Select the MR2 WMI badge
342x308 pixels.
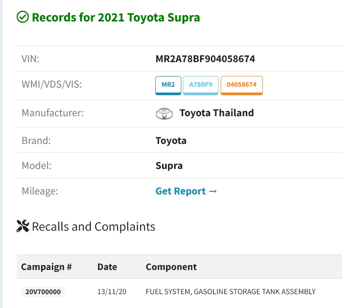[x=168, y=85]
